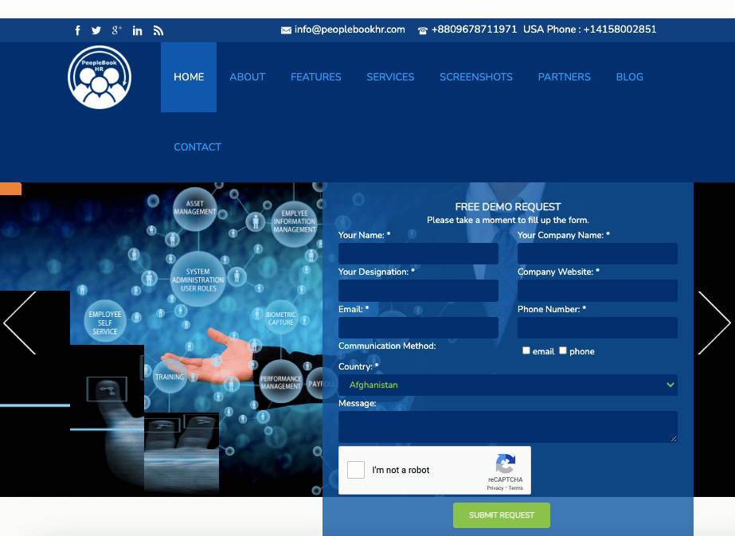Open the RSS feed icon
The width and height of the screenshot is (735, 536).
[x=158, y=30]
